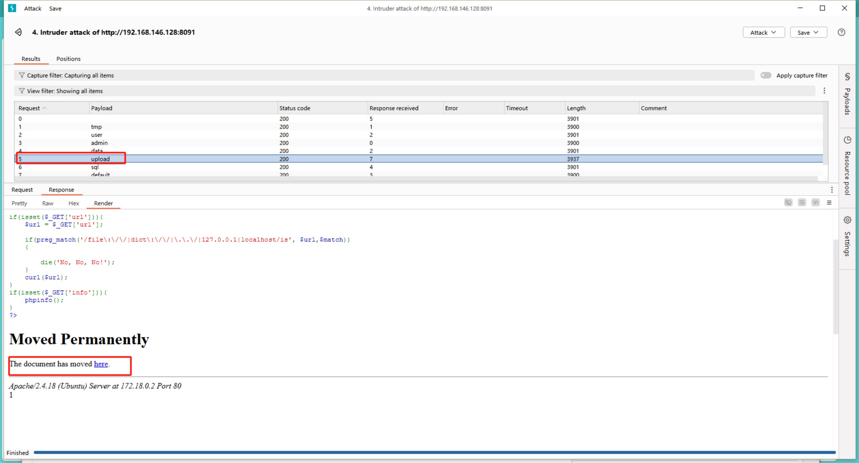The image size is (859, 463).
Task: Open view filter three-dot options menu
Action: tap(824, 91)
